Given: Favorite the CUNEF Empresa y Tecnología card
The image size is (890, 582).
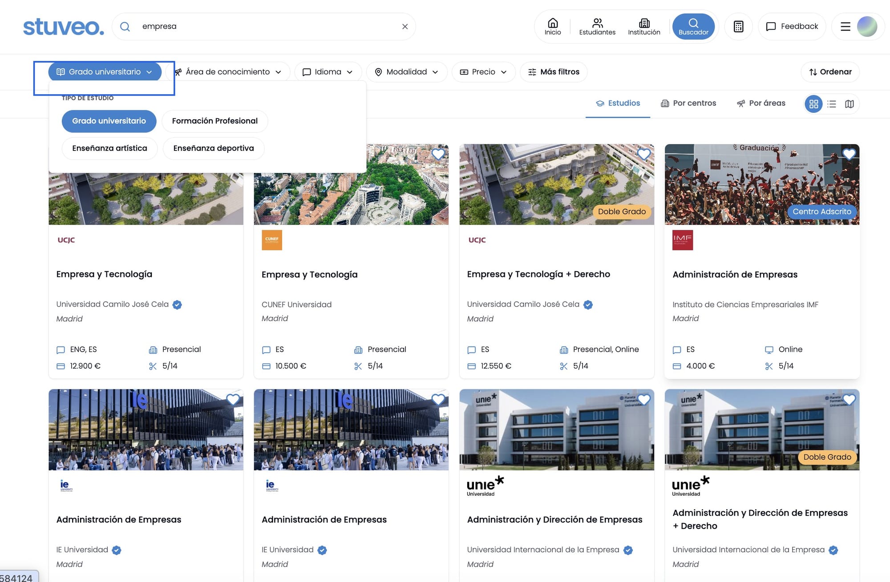Looking at the screenshot, I should (438, 154).
